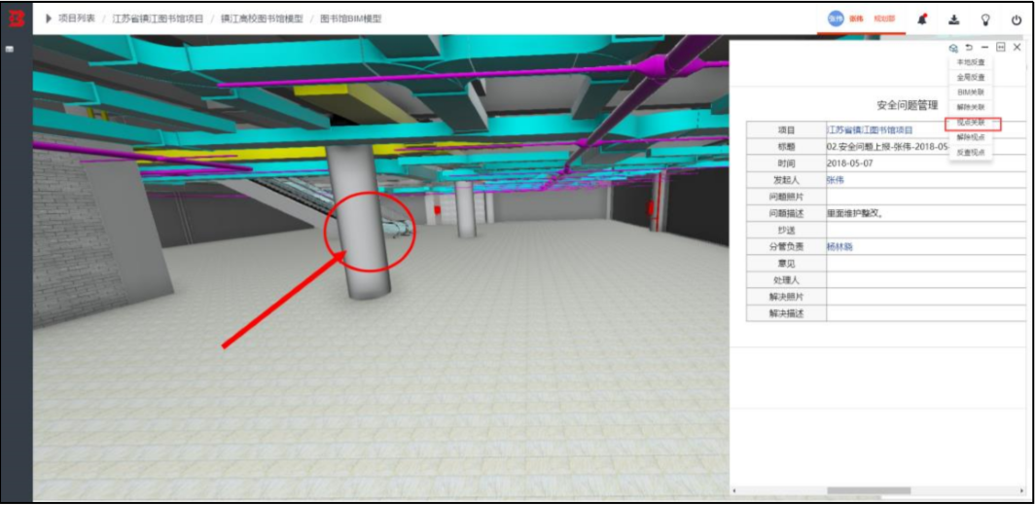Open 镇江高校图书馆模型 breadcrumb

click(x=262, y=18)
